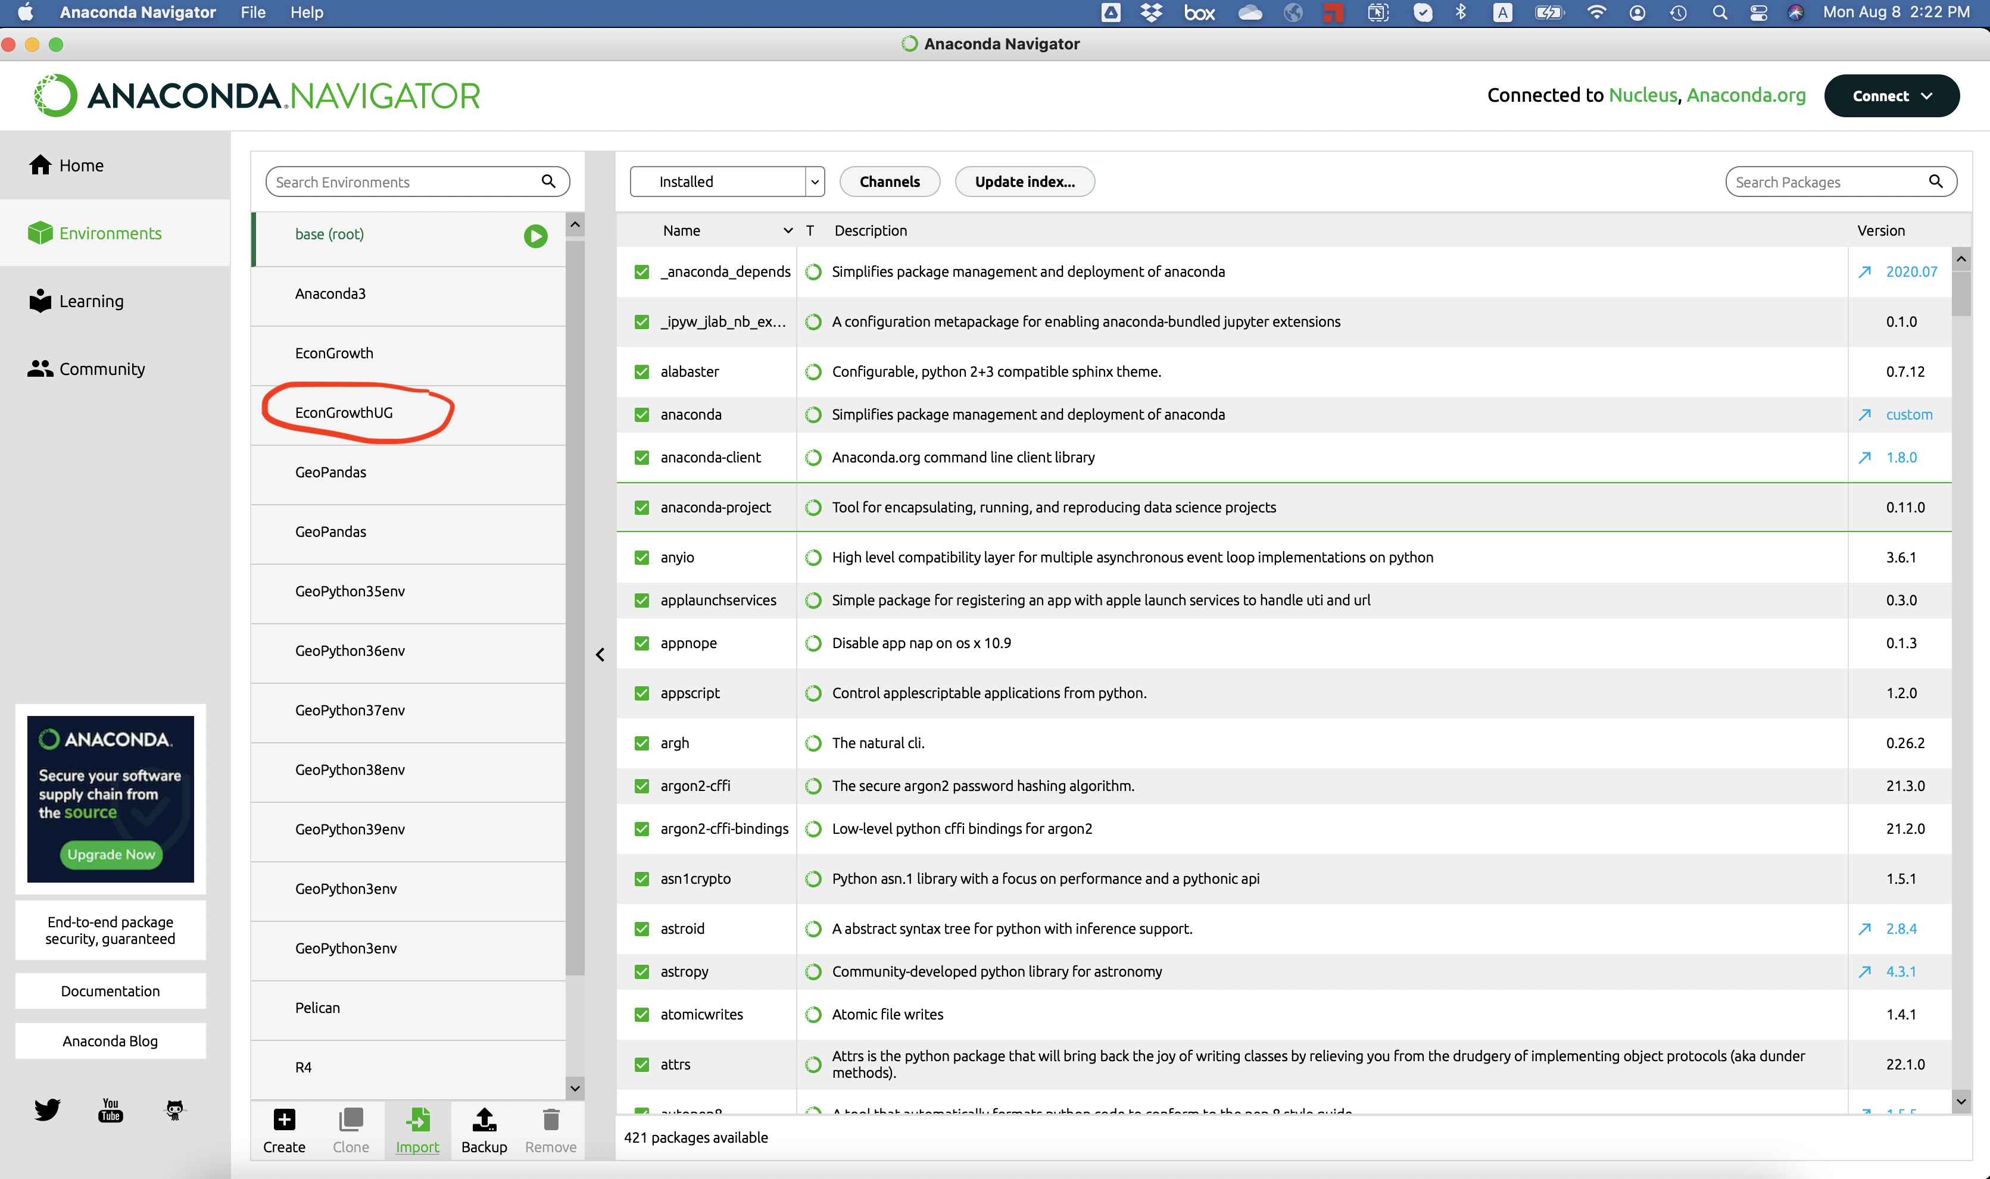Toggle the anaconda package checkbox
1990x1179 pixels.
tap(639, 414)
